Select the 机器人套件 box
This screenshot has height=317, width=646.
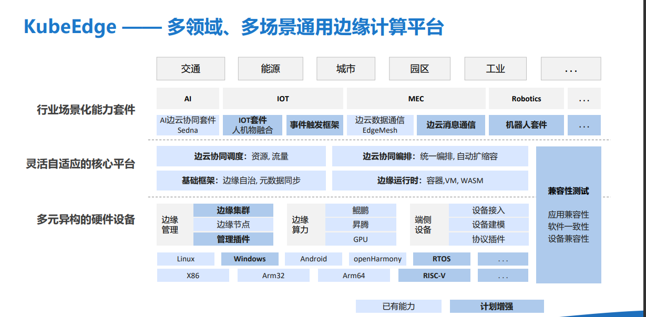(x=526, y=125)
